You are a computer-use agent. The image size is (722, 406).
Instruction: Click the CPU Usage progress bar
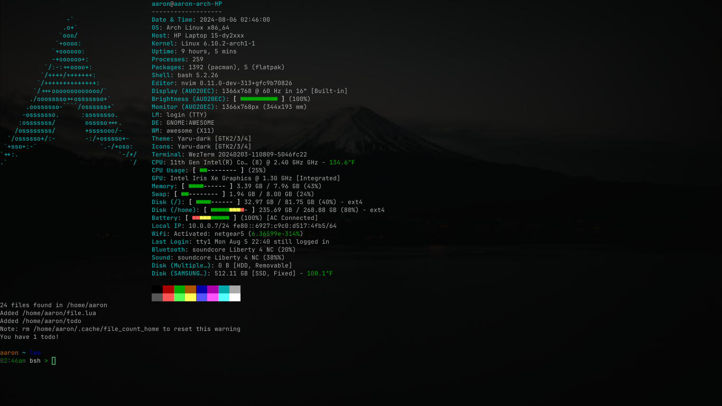(x=218, y=170)
